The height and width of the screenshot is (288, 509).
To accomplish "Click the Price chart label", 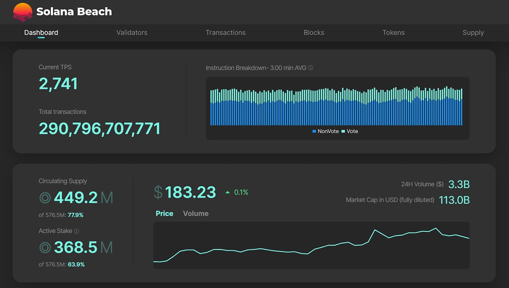I will point(164,213).
